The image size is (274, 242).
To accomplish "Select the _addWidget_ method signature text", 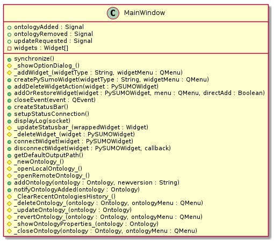I will tap(98, 72).
